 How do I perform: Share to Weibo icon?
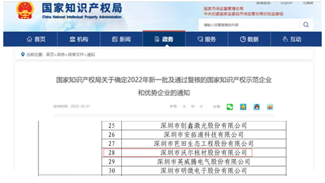pyautogui.click(x=270, y=107)
